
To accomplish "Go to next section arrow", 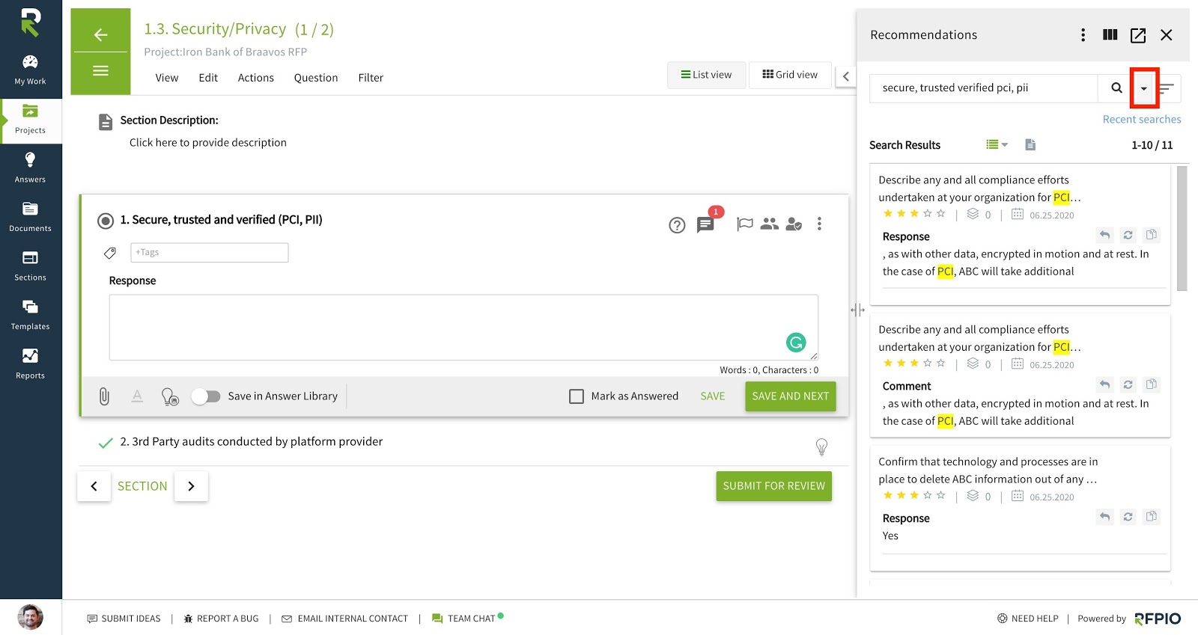I will [191, 486].
